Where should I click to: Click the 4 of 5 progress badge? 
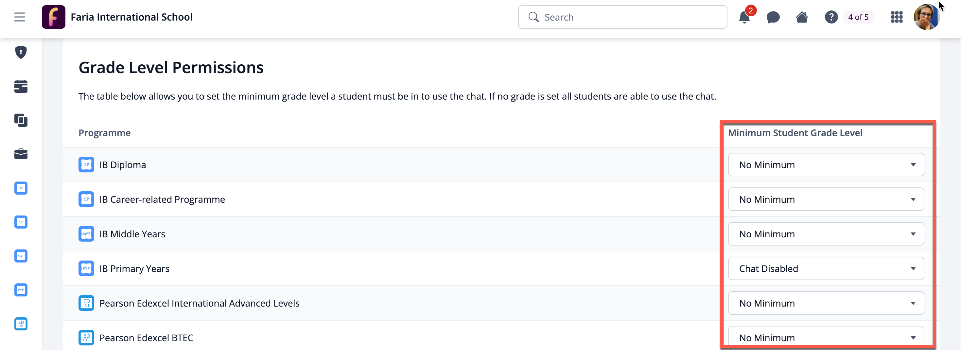(x=858, y=17)
